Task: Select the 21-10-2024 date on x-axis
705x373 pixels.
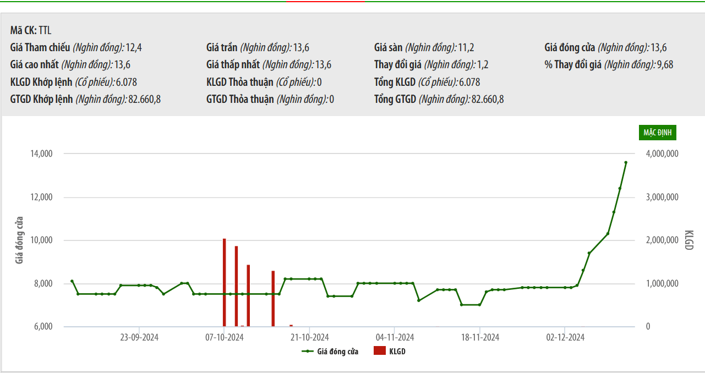Action: click(x=309, y=337)
